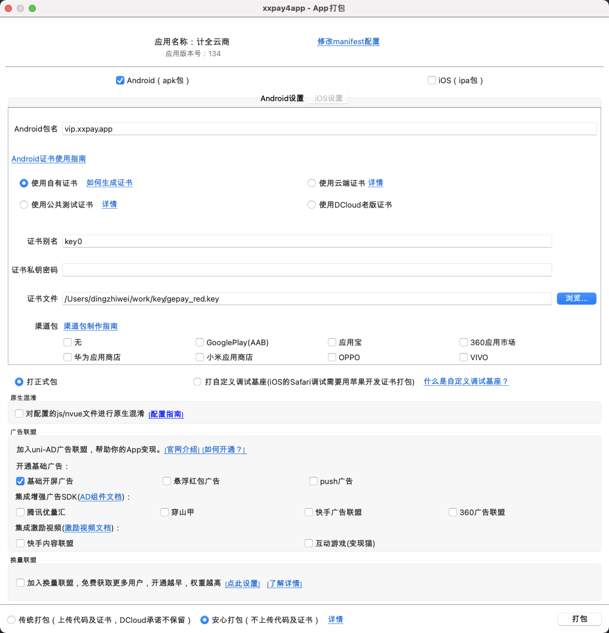Select 使用云端证书 radio option
The image size is (609, 633).
point(312,183)
